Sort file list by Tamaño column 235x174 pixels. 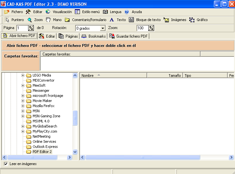pos(165,76)
